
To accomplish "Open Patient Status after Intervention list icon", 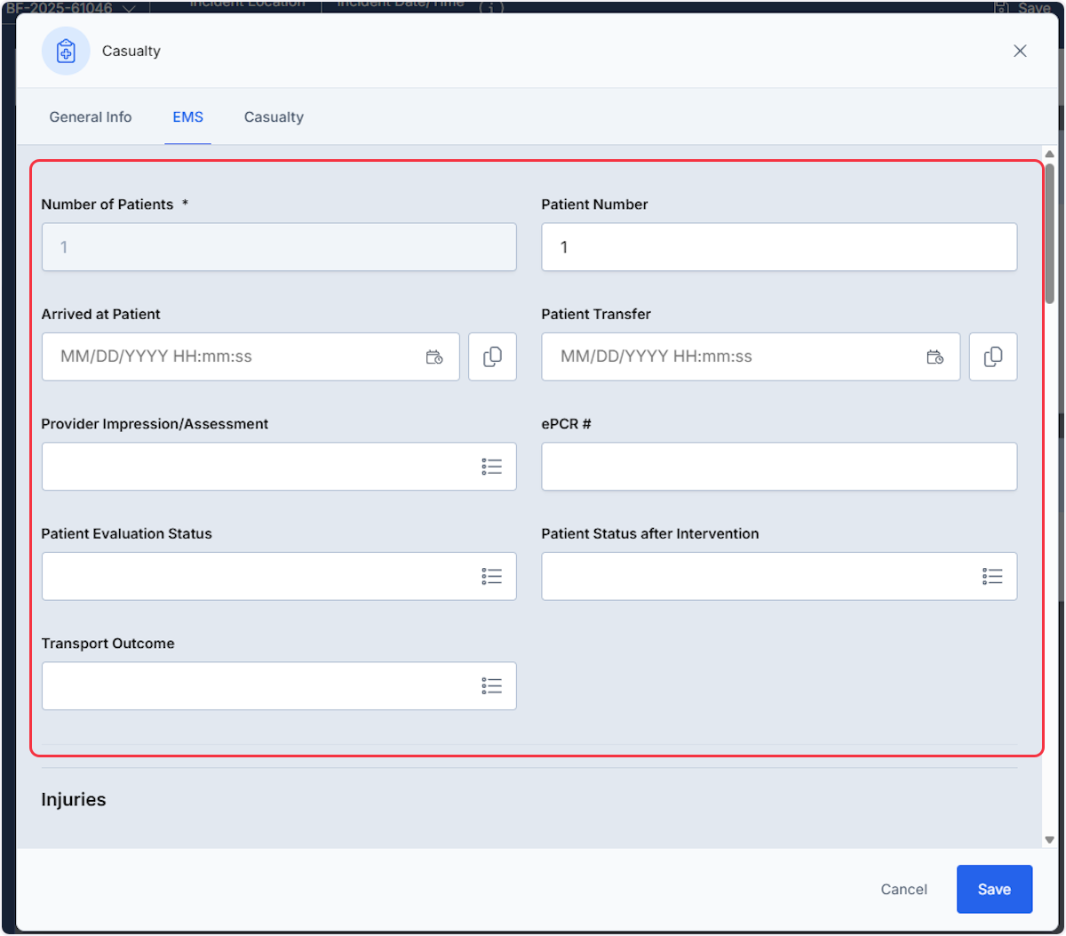I will point(992,577).
